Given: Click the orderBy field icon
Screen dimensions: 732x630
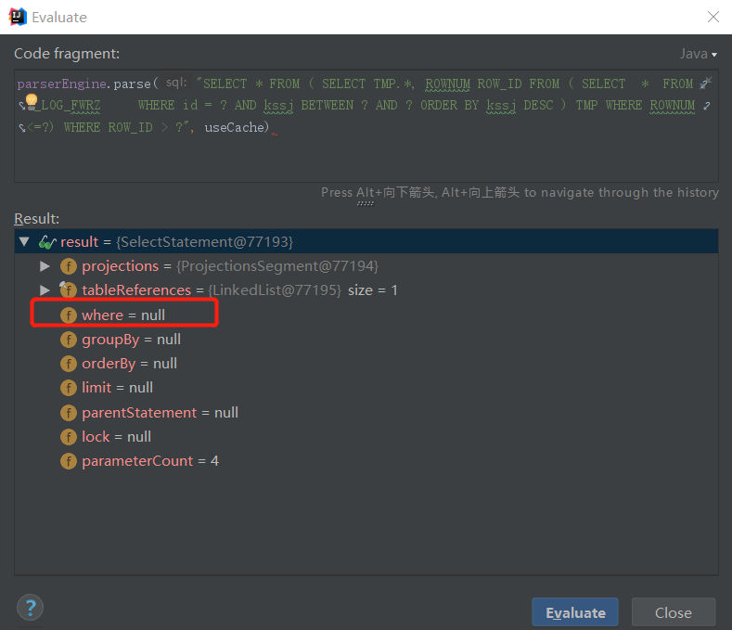Looking at the screenshot, I should [69, 364].
